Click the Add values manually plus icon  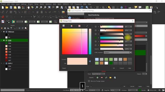[x=97, y=77]
